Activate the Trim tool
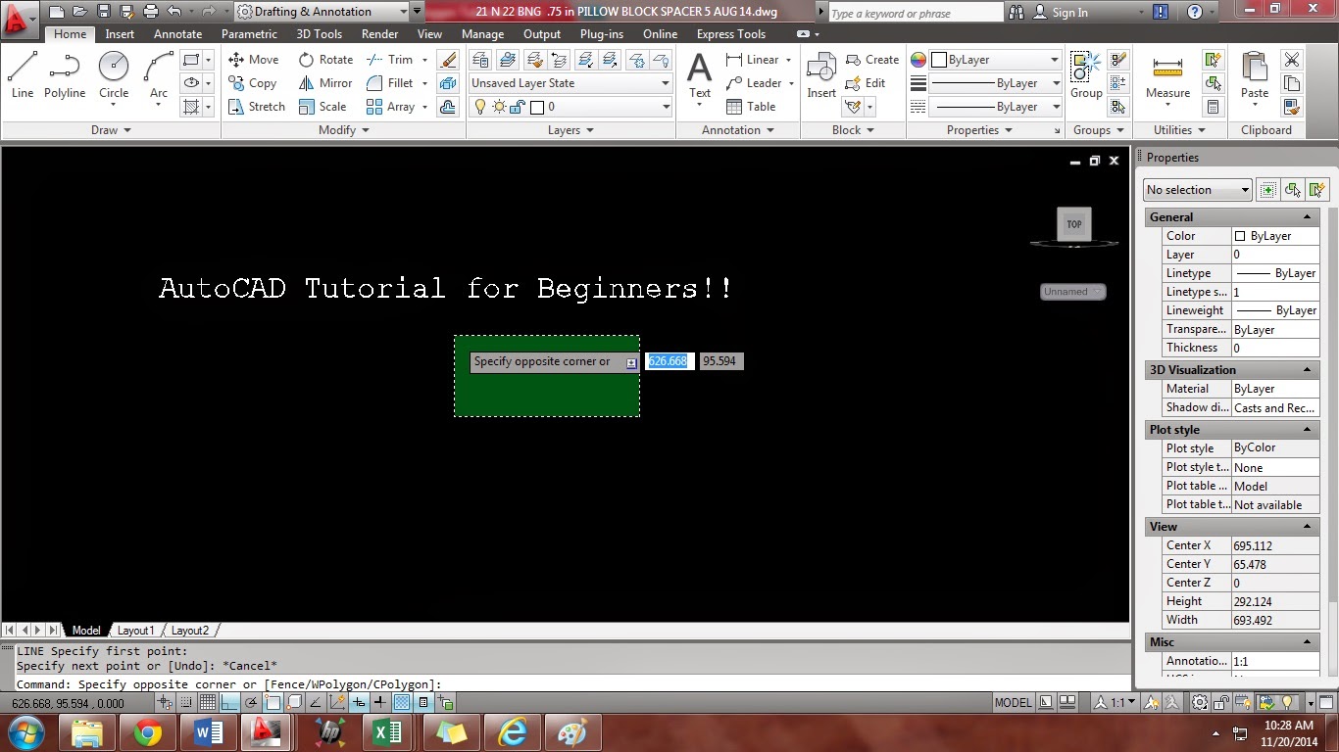Screen dimensions: 1339x752 pyautogui.click(x=390, y=59)
